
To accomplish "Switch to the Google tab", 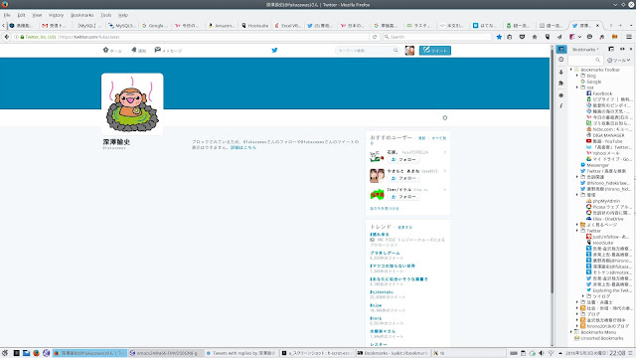I will pyautogui.click(x=155, y=25).
